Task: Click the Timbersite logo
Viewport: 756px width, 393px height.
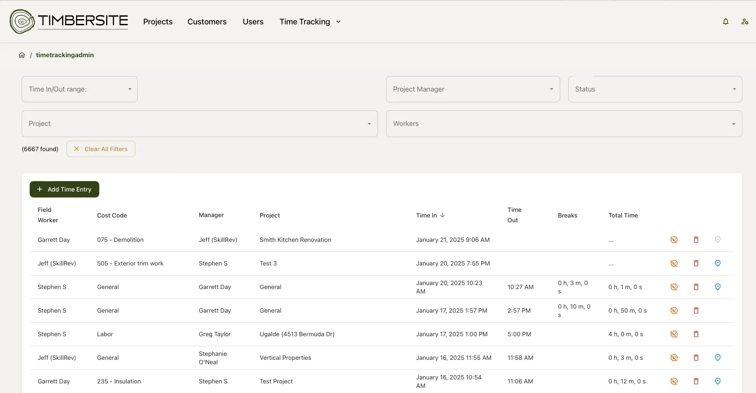Action: [x=69, y=22]
